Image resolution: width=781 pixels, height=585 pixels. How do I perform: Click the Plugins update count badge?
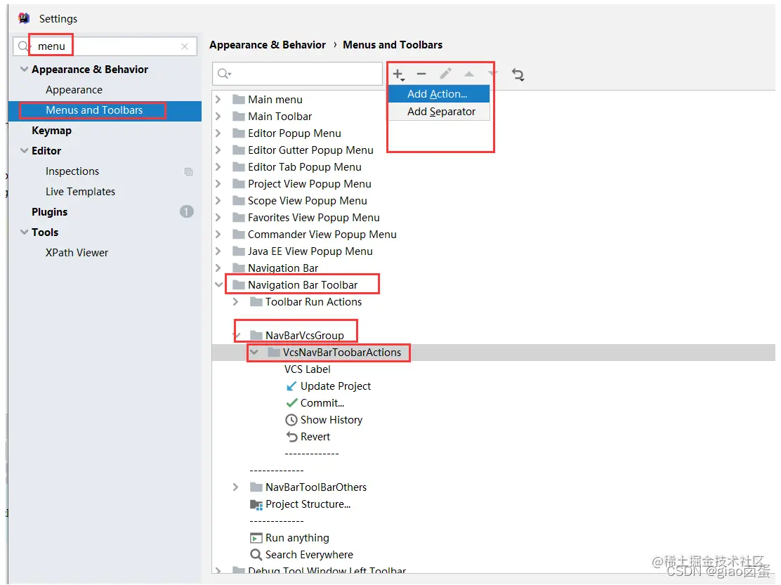click(186, 211)
